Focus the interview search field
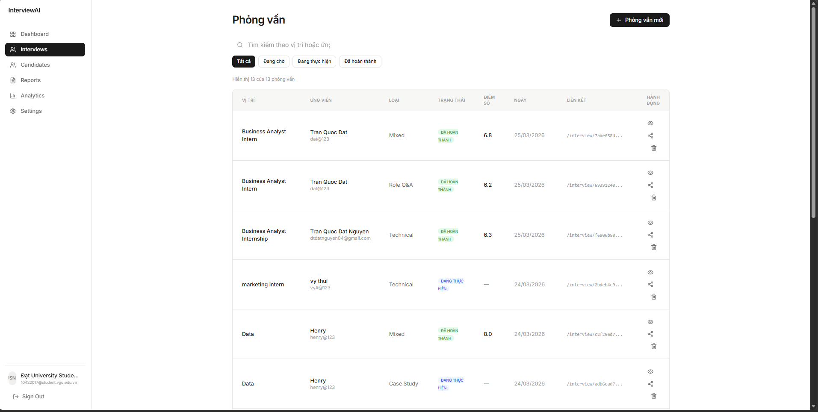This screenshot has height=412, width=818. pos(283,45)
